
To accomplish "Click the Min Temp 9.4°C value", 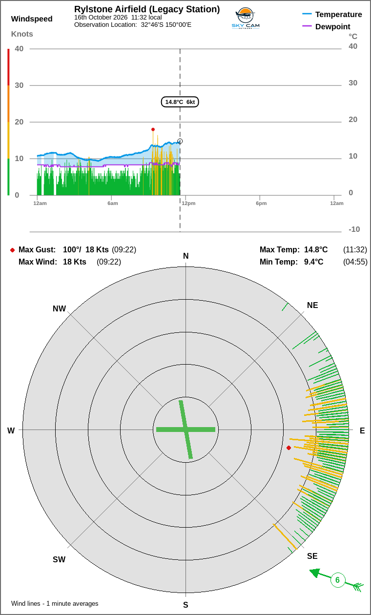I will point(313,262).
